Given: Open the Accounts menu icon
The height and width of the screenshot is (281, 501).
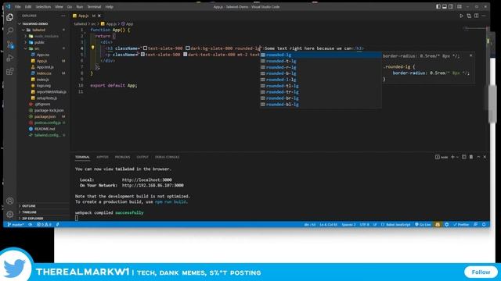Looking at the screenshot, I should coord(10,201).
